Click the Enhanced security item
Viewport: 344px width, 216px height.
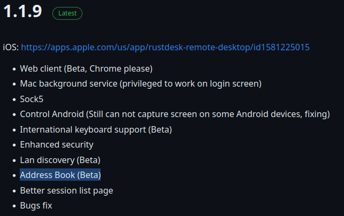pyautogui.click(x=57, y=144)
